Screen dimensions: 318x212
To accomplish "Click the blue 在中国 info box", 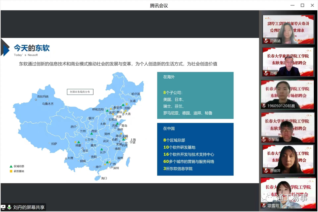I will pyautogui.click(x=195, y=149).
